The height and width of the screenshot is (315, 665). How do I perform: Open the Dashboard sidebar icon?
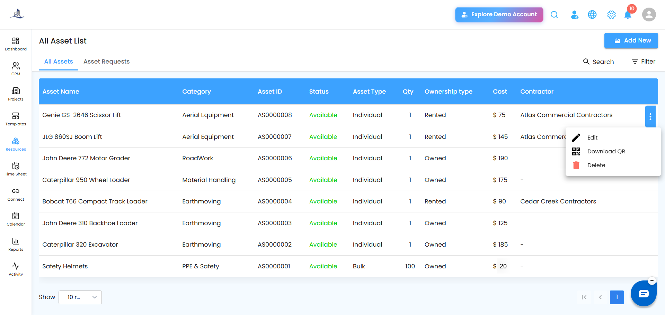16,44
